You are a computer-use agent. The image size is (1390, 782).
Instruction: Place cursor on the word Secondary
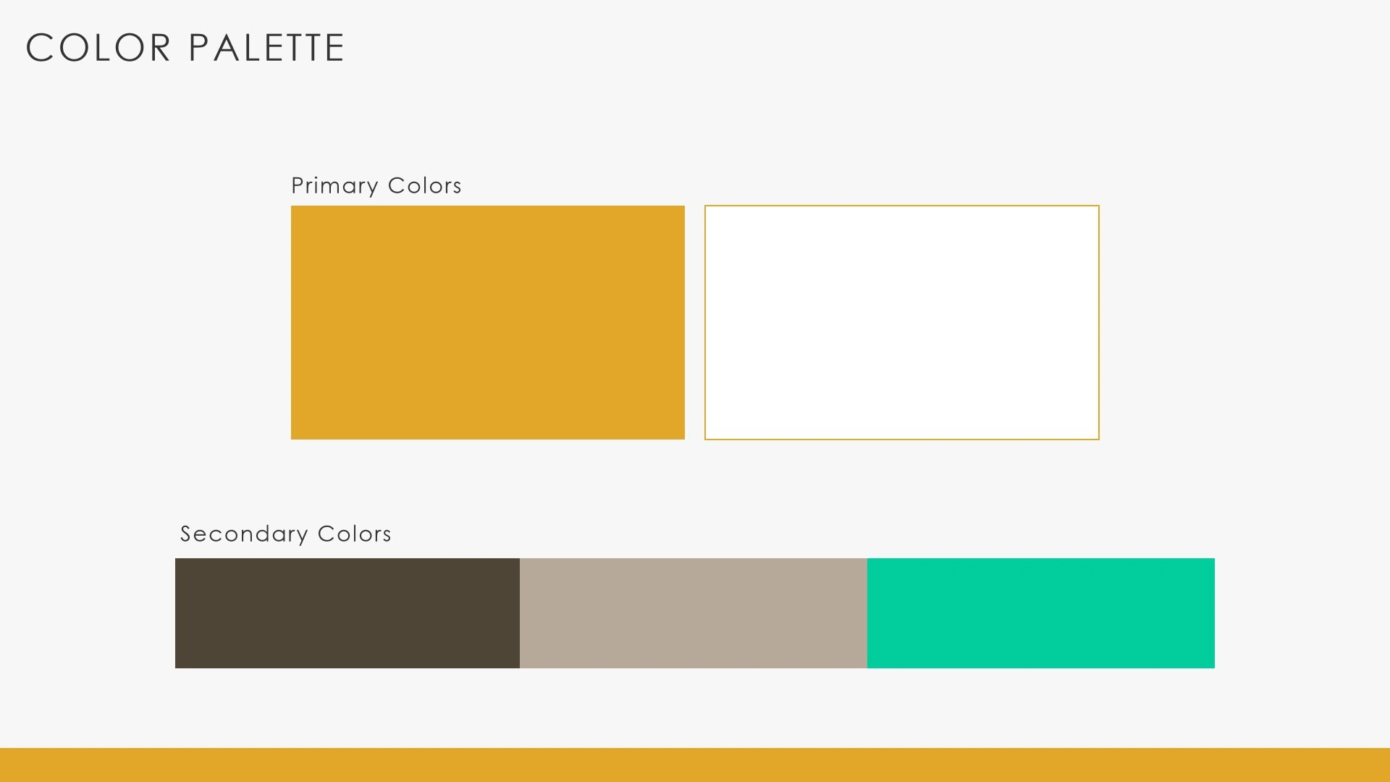pos(244,534)
